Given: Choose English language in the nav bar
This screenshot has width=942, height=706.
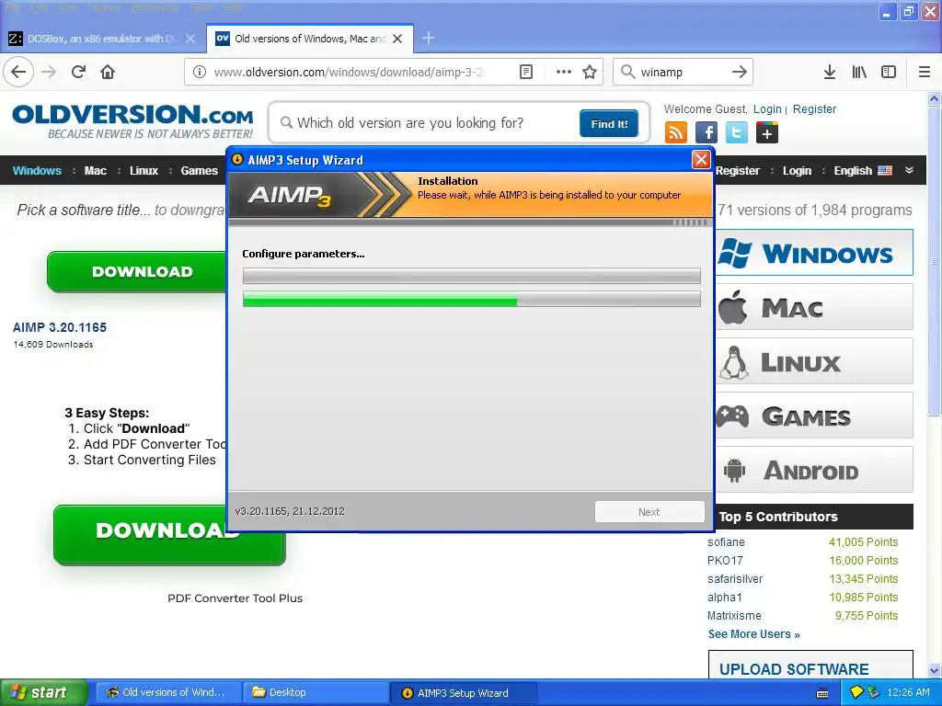Looking at the screenshot, I should pyautogui.click(x=853, y=170).
